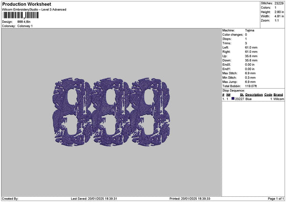286x202 pixels.
Task: Select the Description column header
Action: (x=254, y=95)
